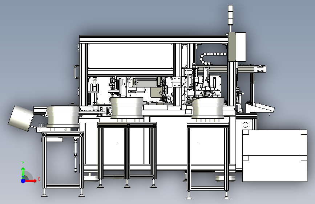Viewport: 315px width, 204px height.
Task: Select the tilted hopper cylinder at far left
Action: (21, 118)
